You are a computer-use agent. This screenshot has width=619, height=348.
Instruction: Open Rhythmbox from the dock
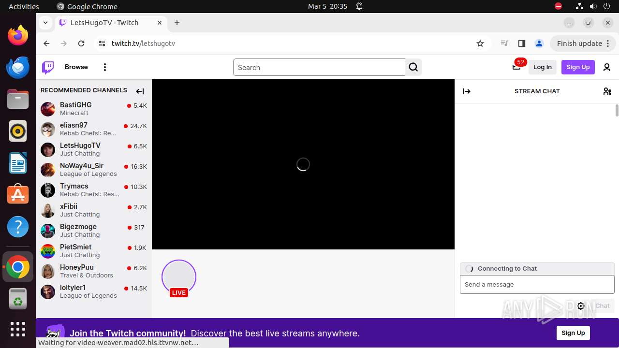pos(18,131)
